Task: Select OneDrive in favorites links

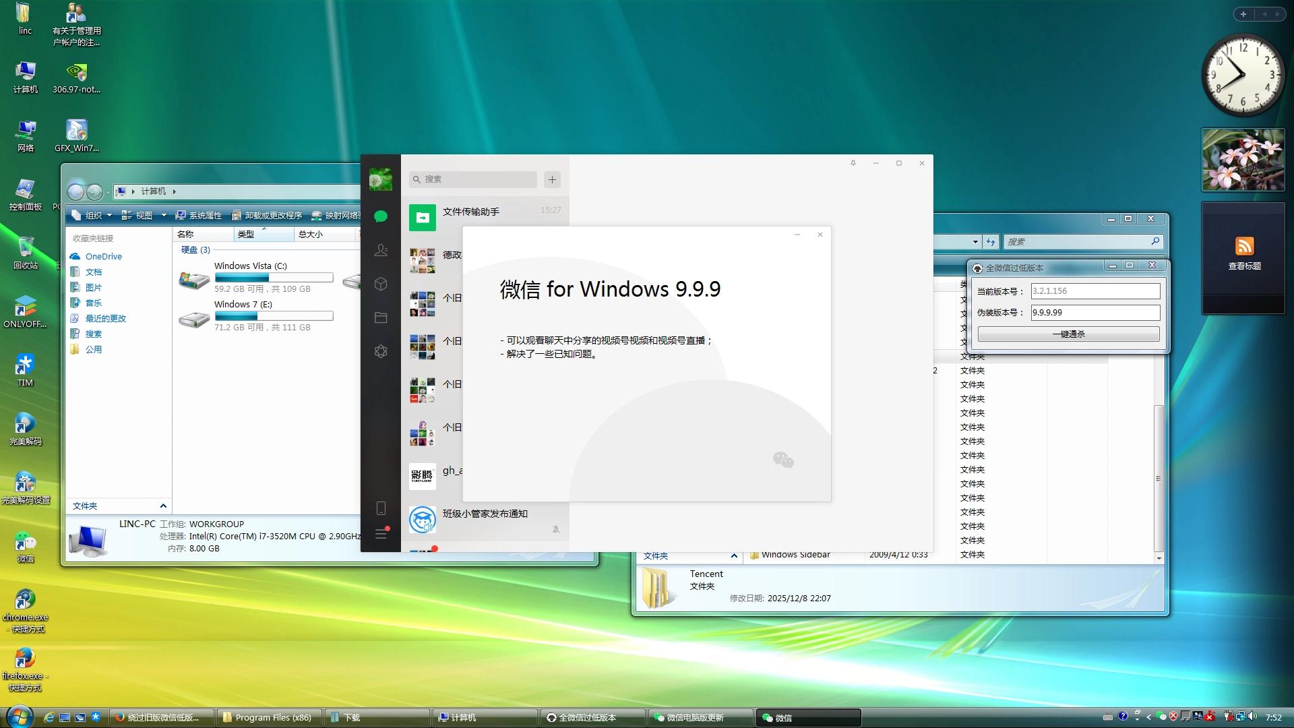Action: (103, 257)
